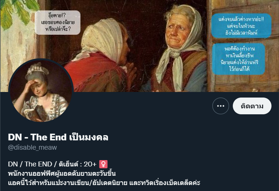The width and height of the screenshot is (279, 191).
Task: Click the grey speech bubble in banner
Action: click(x=58, y=22)
